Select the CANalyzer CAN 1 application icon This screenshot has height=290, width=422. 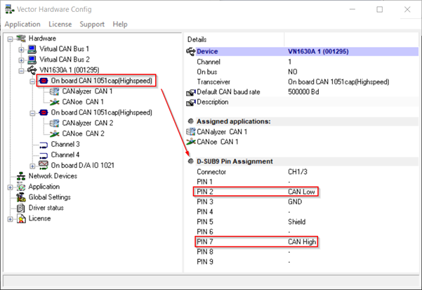[x=55, y=91]
